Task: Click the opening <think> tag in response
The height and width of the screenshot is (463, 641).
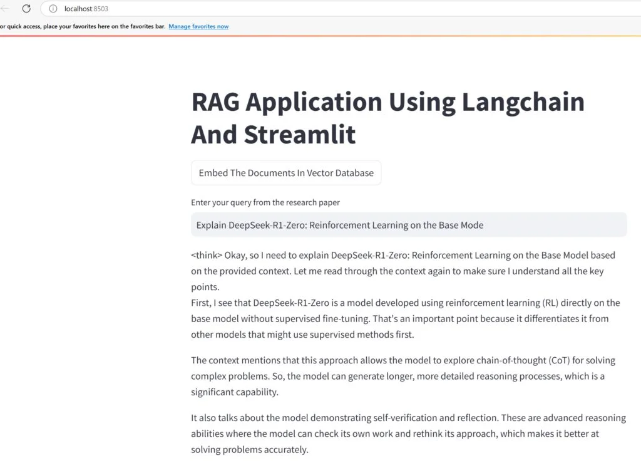Action: coord(207,256)
